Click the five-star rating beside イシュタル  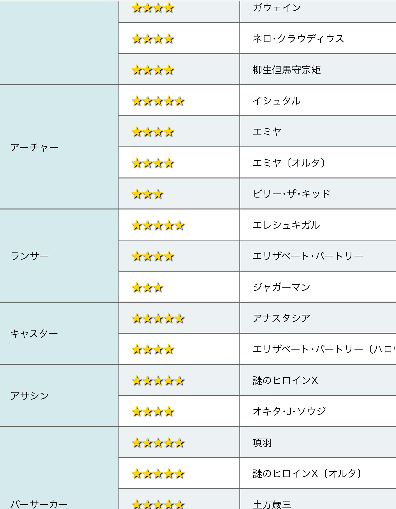coord(158,101)
